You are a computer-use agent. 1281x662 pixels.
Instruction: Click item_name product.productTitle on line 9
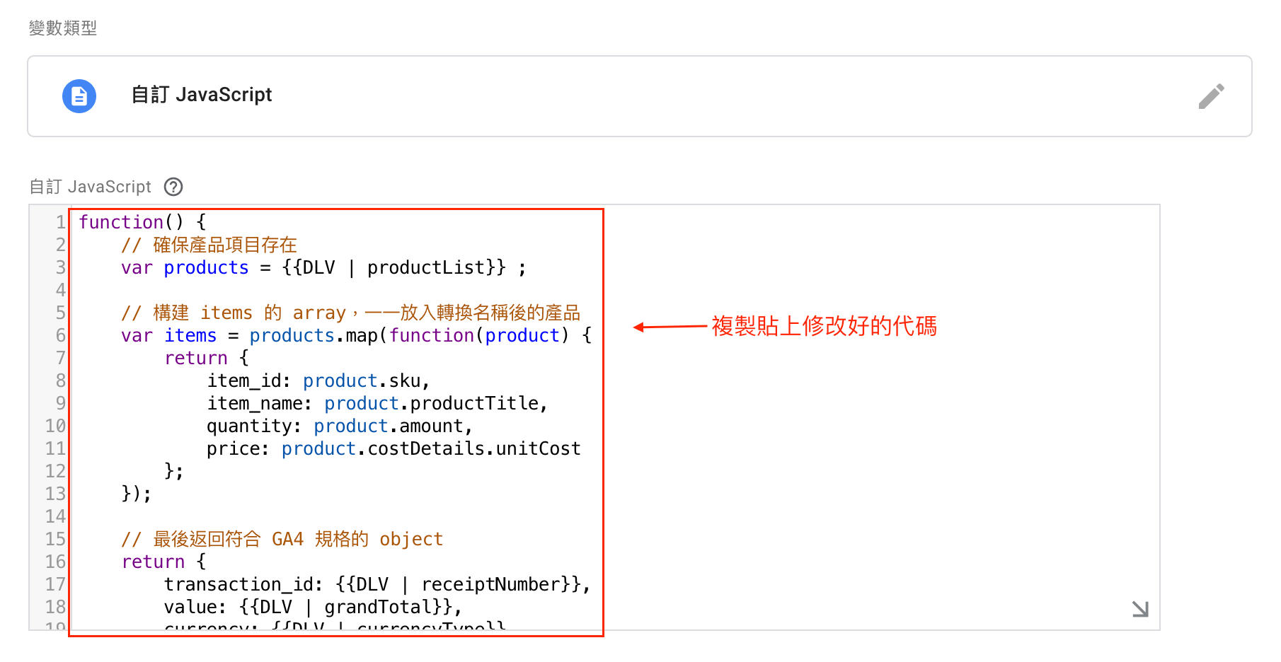(x=377, y=404)
